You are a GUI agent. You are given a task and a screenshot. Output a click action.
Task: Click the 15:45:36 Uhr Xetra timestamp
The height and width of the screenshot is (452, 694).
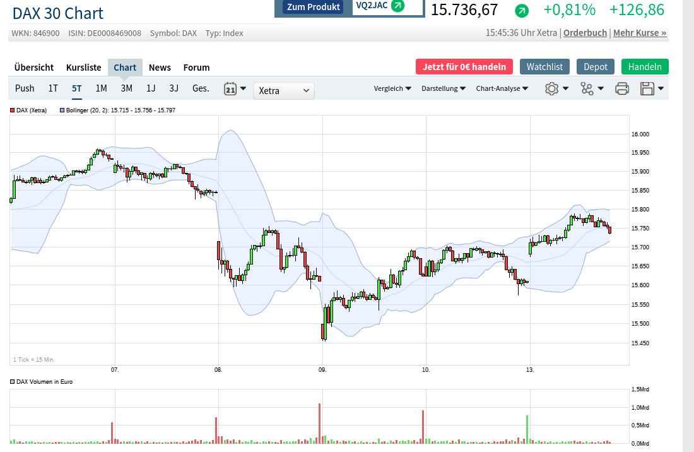[521, 33]
